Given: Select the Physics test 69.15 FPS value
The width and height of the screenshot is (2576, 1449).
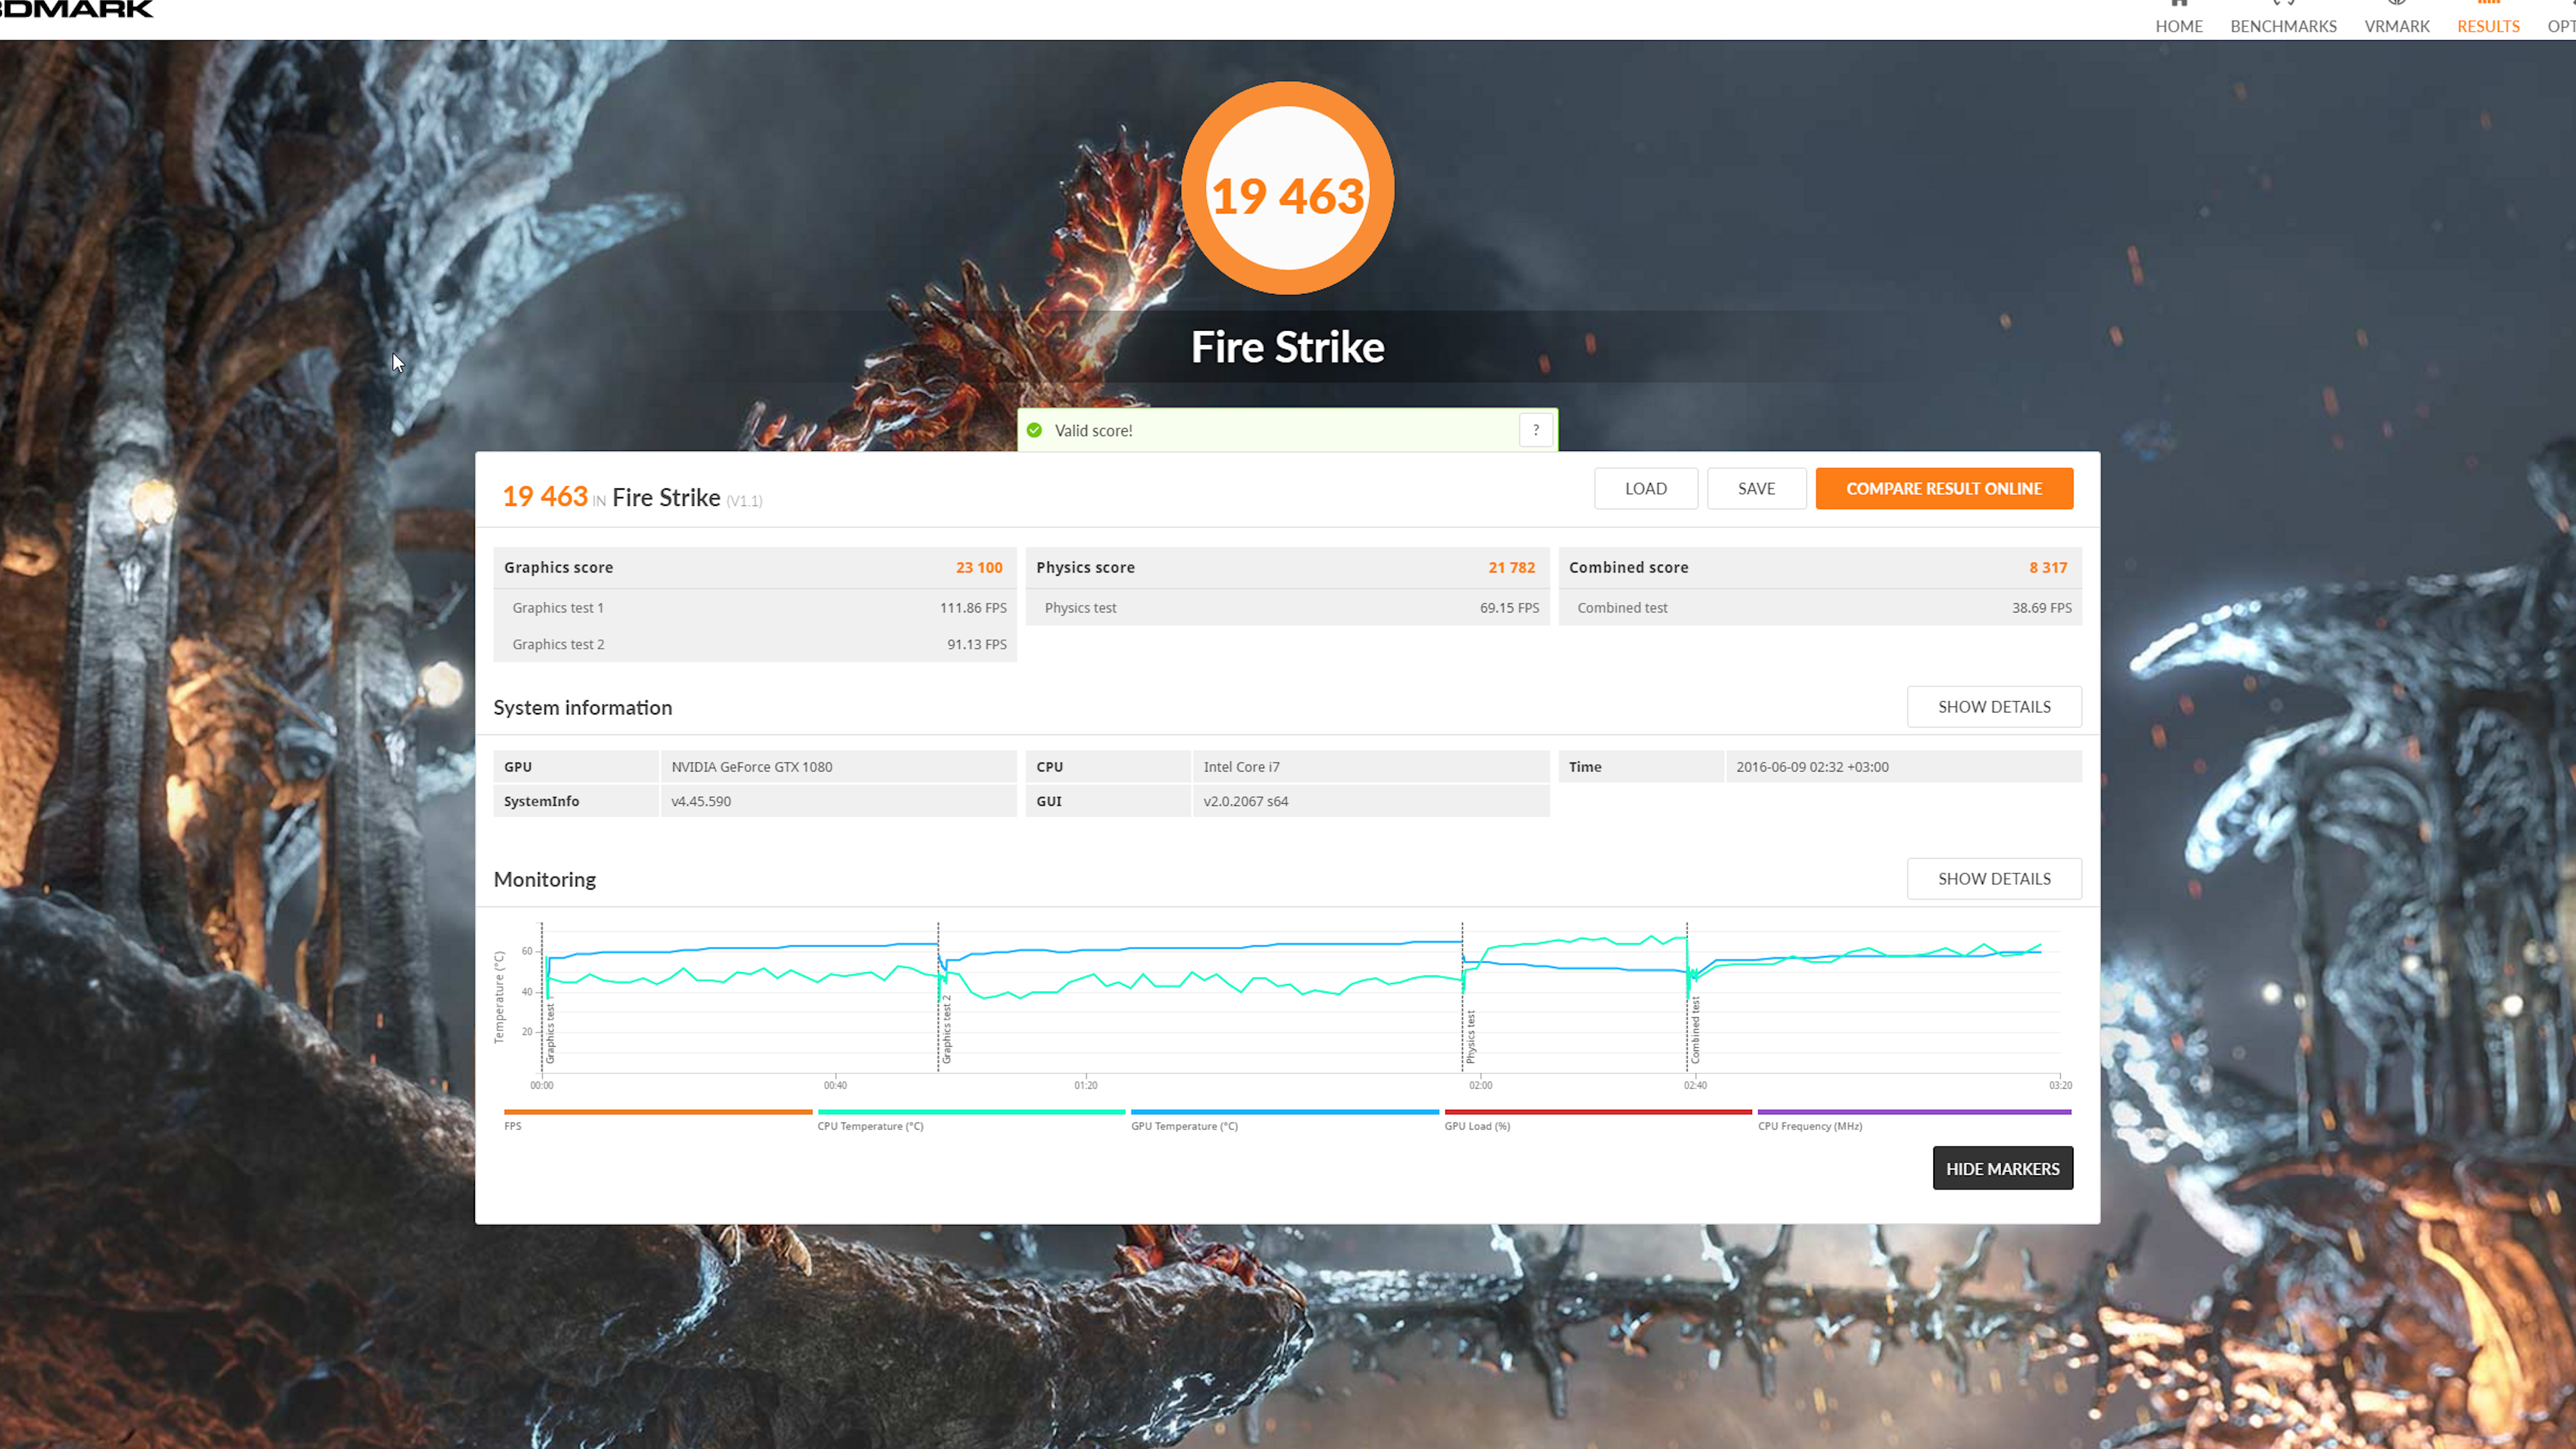Looking at the screenshot, I should [x=1509, y=607].
